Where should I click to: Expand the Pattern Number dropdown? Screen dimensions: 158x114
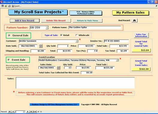tap(47, 28)
